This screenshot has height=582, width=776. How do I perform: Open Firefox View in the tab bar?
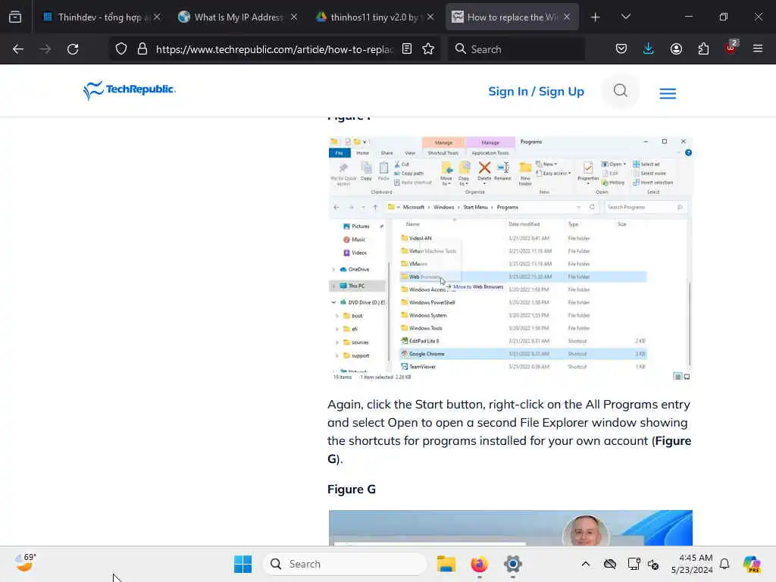(x=15, y=17)
